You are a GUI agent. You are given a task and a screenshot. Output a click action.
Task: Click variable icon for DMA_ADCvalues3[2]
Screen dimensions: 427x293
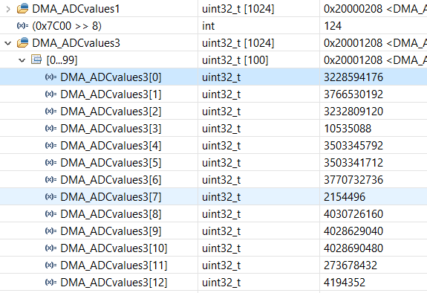pos(50,111)
